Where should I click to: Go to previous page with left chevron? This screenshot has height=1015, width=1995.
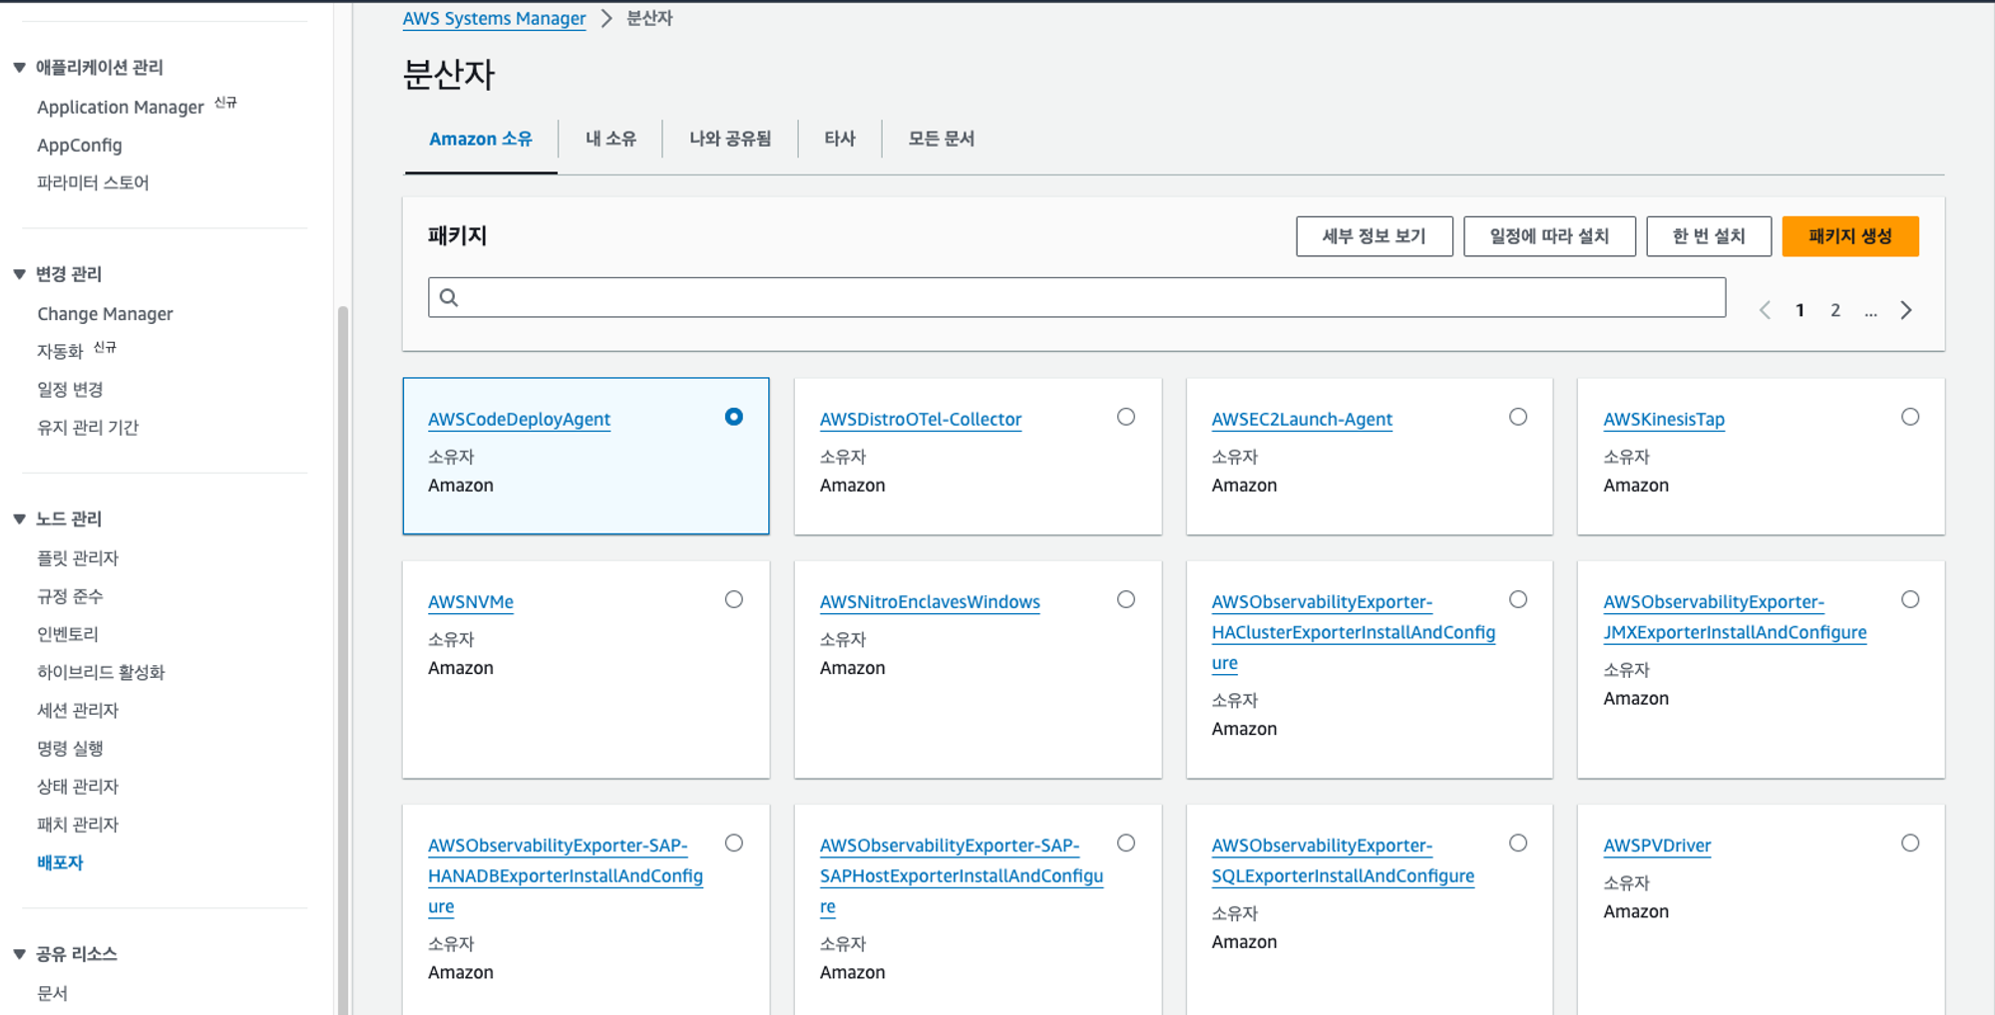click(1765, 310)
